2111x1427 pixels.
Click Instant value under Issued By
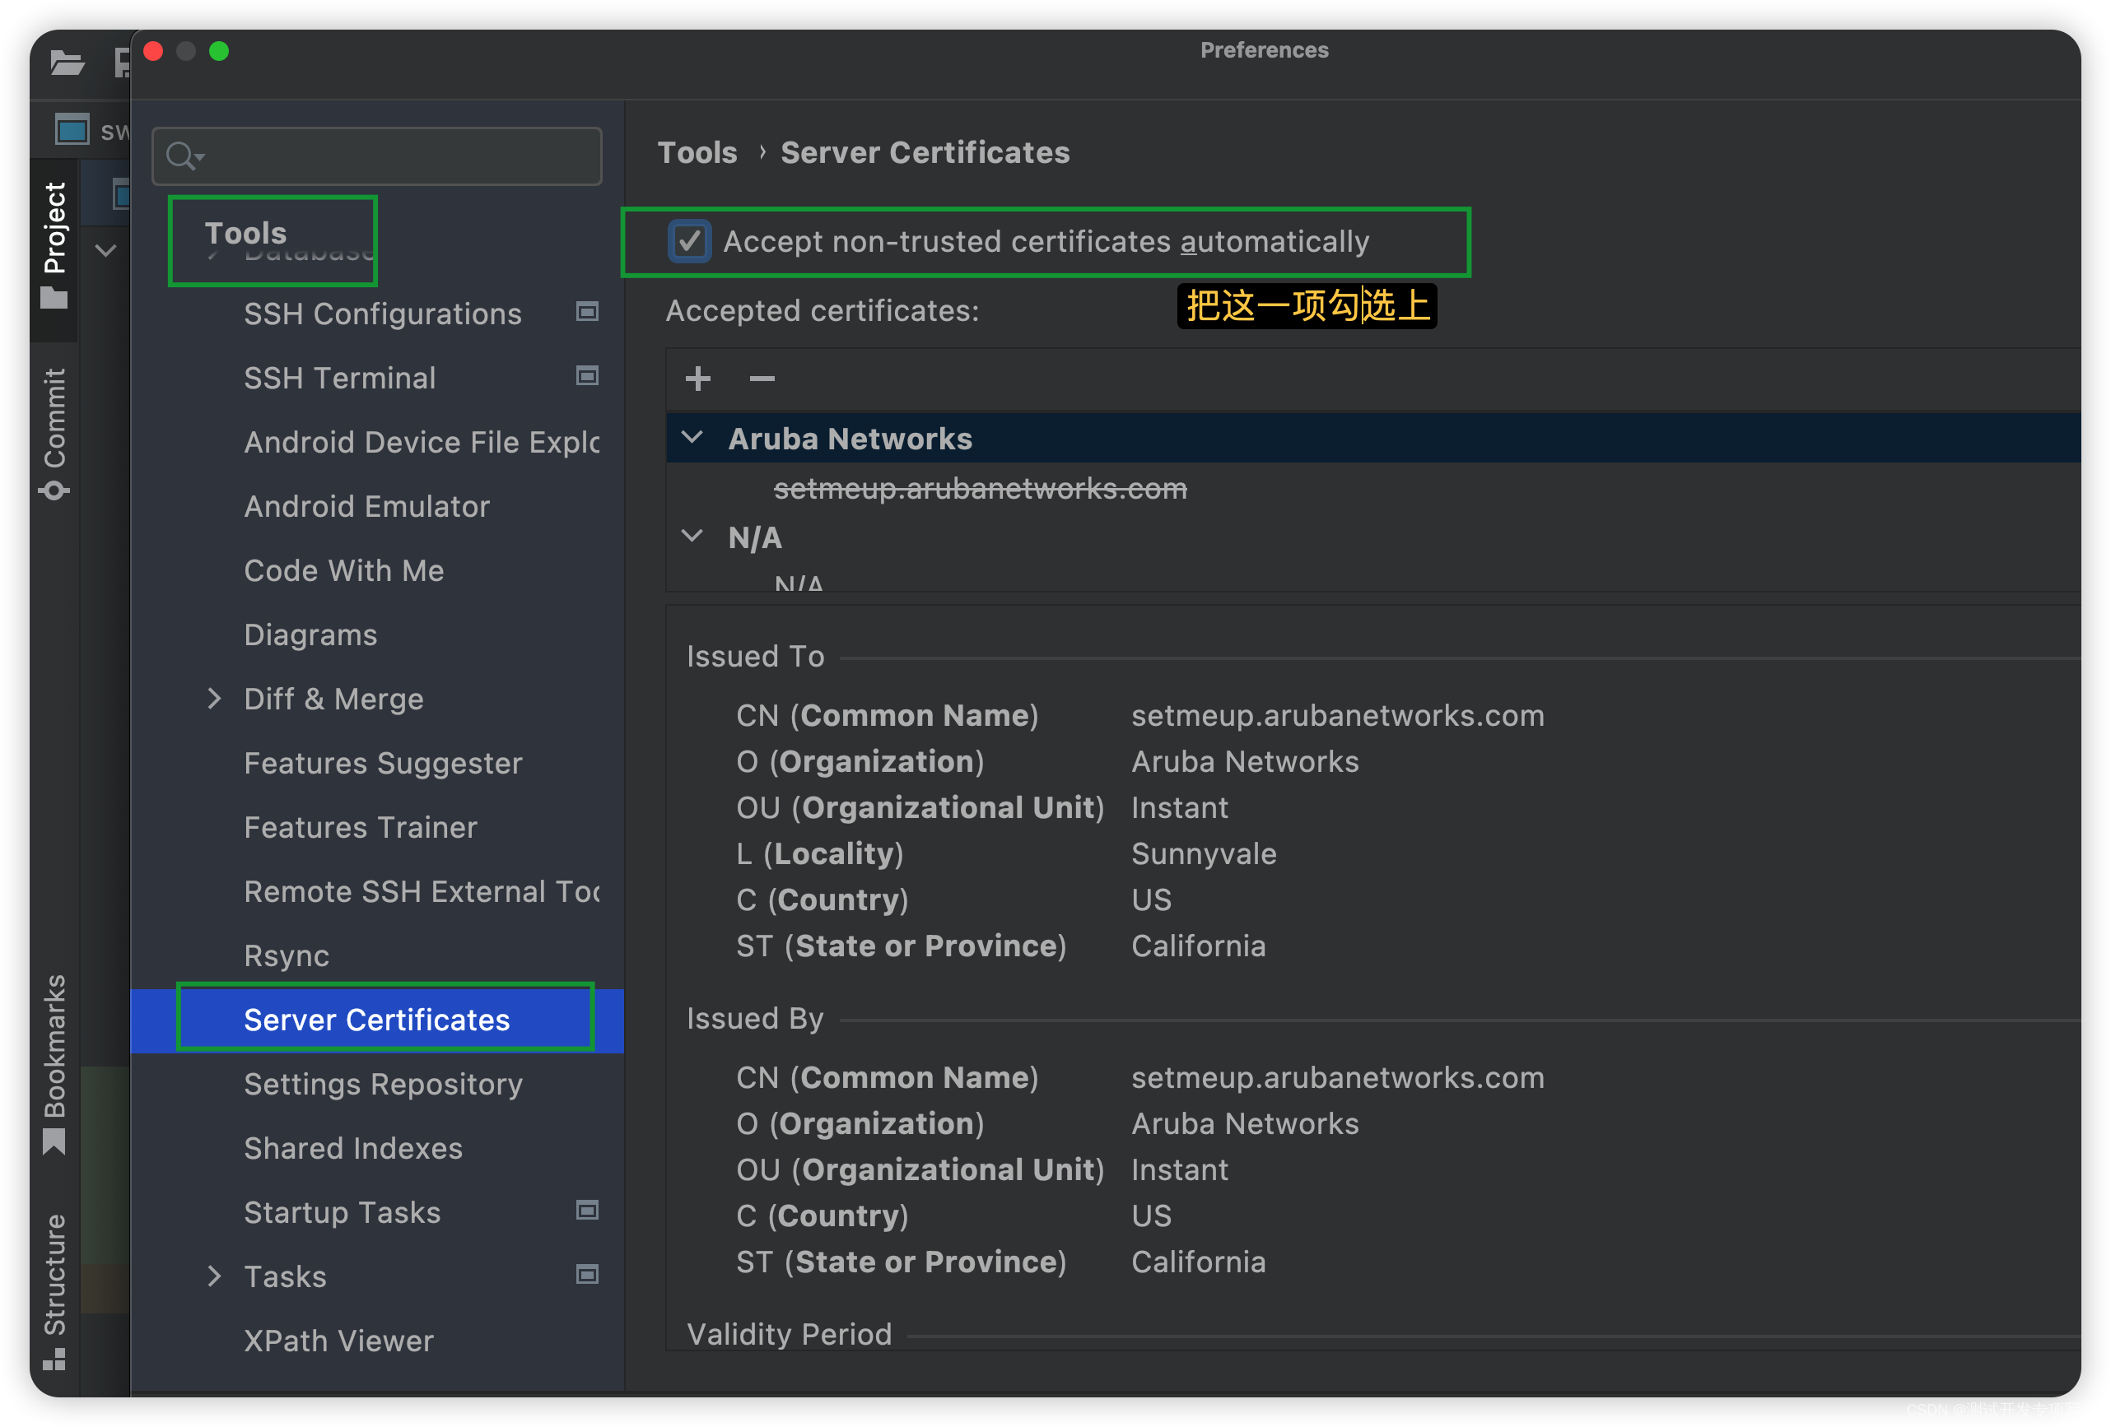(1179, 1169)
